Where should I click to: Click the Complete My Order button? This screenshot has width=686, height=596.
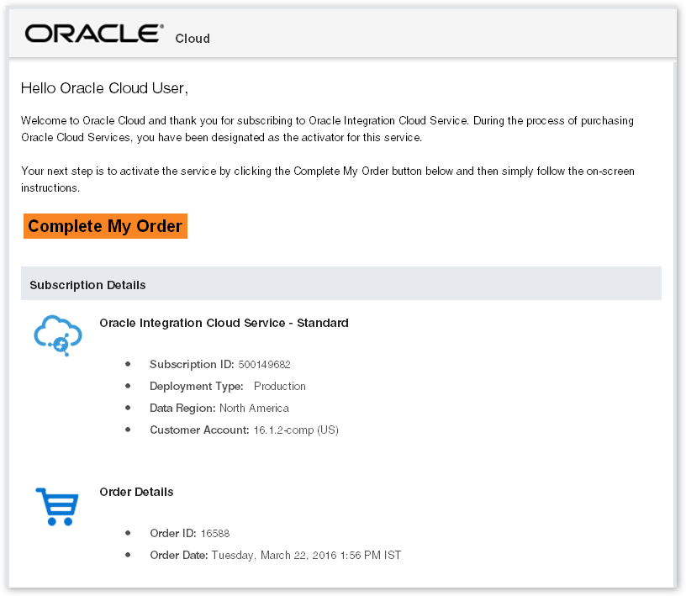point(105,226)
